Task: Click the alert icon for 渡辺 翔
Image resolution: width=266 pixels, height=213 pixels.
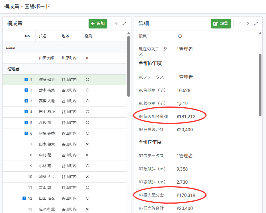Action: point(26,122)
